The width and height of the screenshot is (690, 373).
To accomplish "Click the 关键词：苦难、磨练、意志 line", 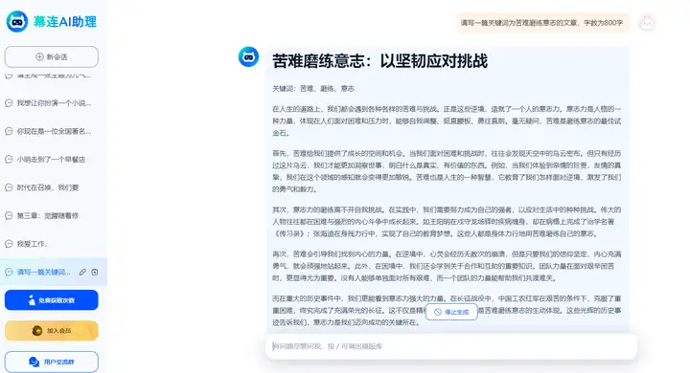I will [313, 88].
